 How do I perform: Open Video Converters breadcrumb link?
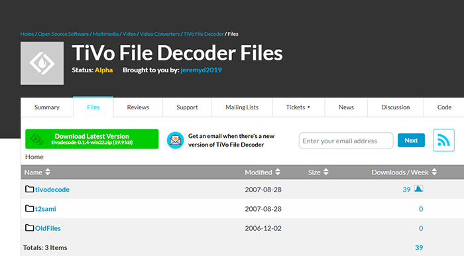pos(160,34)
